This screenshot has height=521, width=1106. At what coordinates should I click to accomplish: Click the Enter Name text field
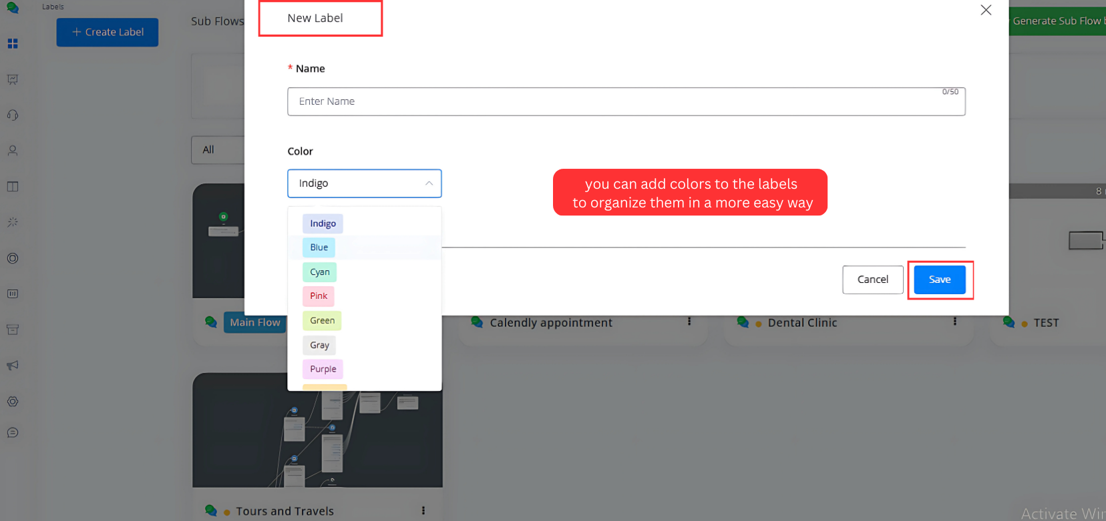(626, 101)
